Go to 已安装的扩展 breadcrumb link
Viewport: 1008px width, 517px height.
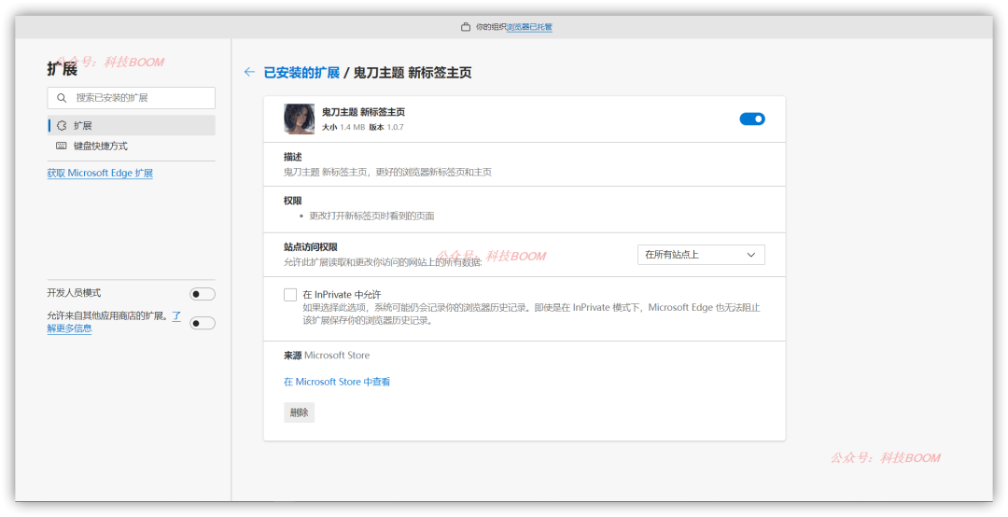(x=301, y=73)
